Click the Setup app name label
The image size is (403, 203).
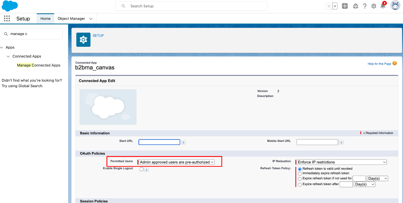23,19
